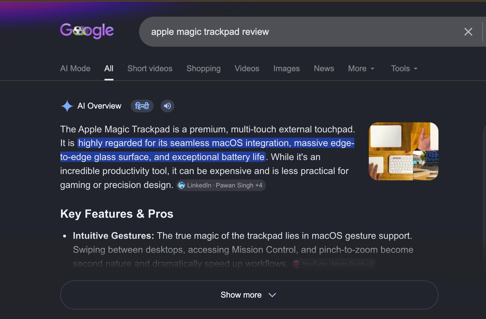
Task: Click the 'Key Features & Pros' heading
Action: click(117, 214)
